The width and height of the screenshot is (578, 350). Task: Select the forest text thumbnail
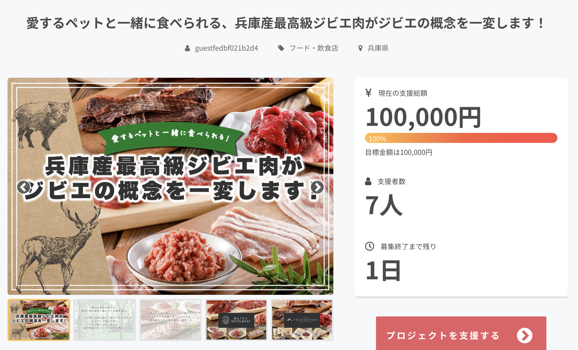pyautogui.click(x=105, y=320)
